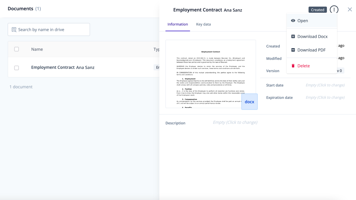356x200 pixels.
Task: Open the three-dot options menu
Action: (334, 10)
